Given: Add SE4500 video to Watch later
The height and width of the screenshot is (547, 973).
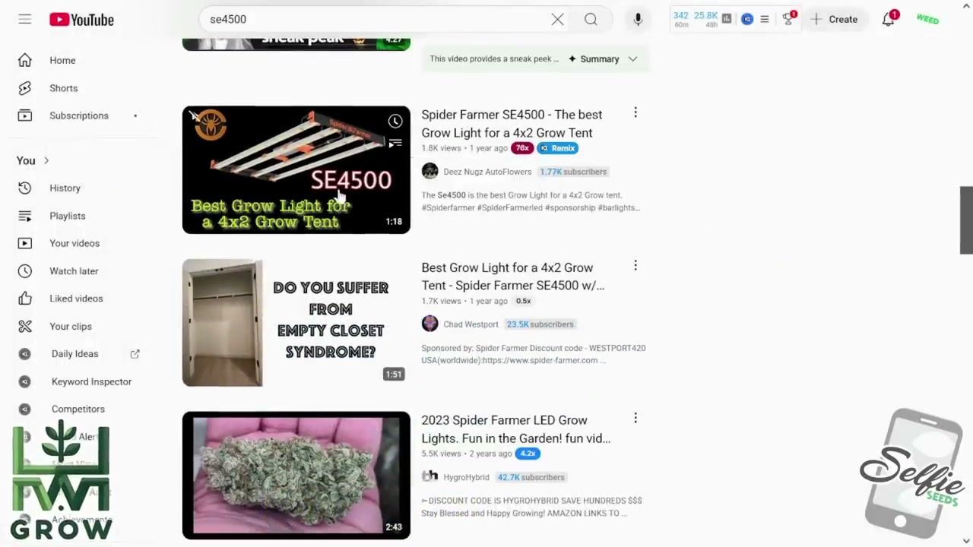Looking at the screenshot, I should click(x=395, y=122).
